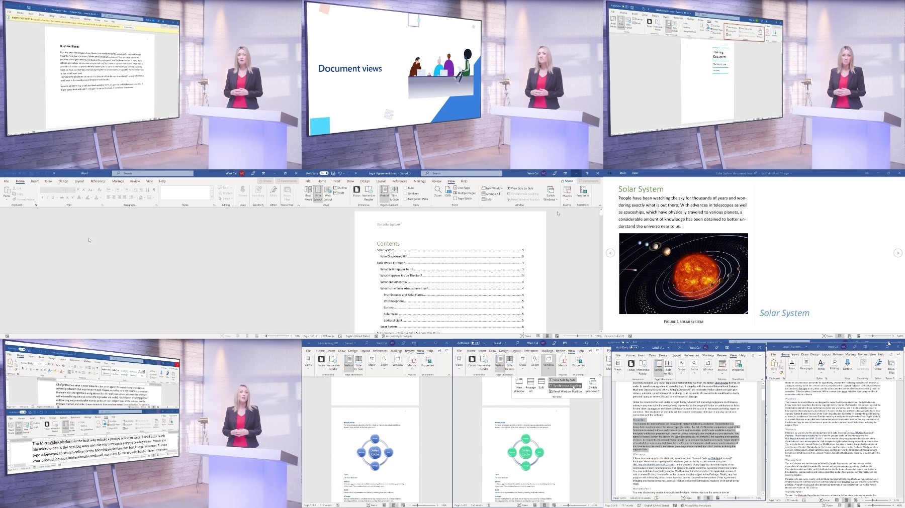This screenshot has height=508, width=905.
Task: Toggle Side to Side in Legal Agreement.docx ribbon
Action: [x=394, y=193]
